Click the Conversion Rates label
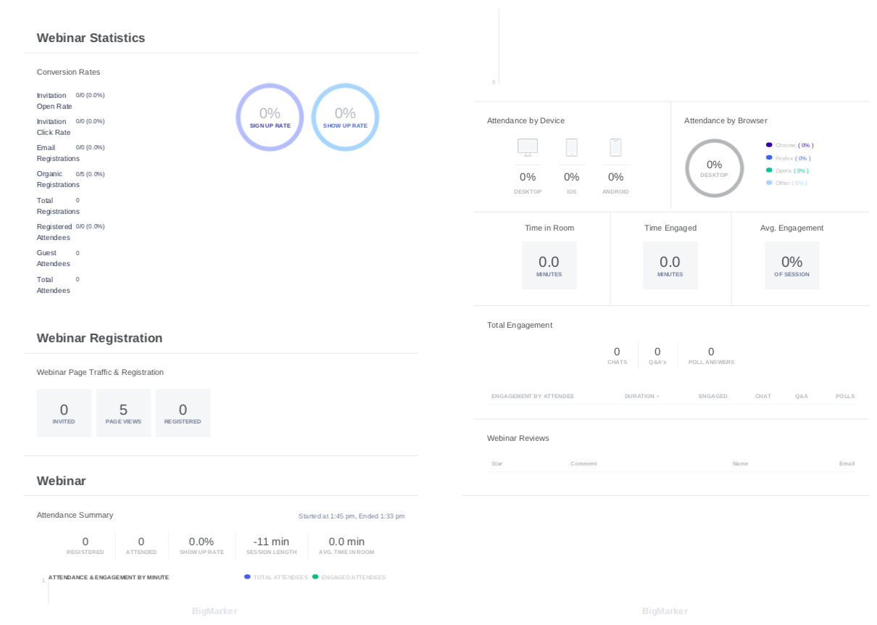Image resolution: width=877 pixels, height=625 pixels. point(69,73)
